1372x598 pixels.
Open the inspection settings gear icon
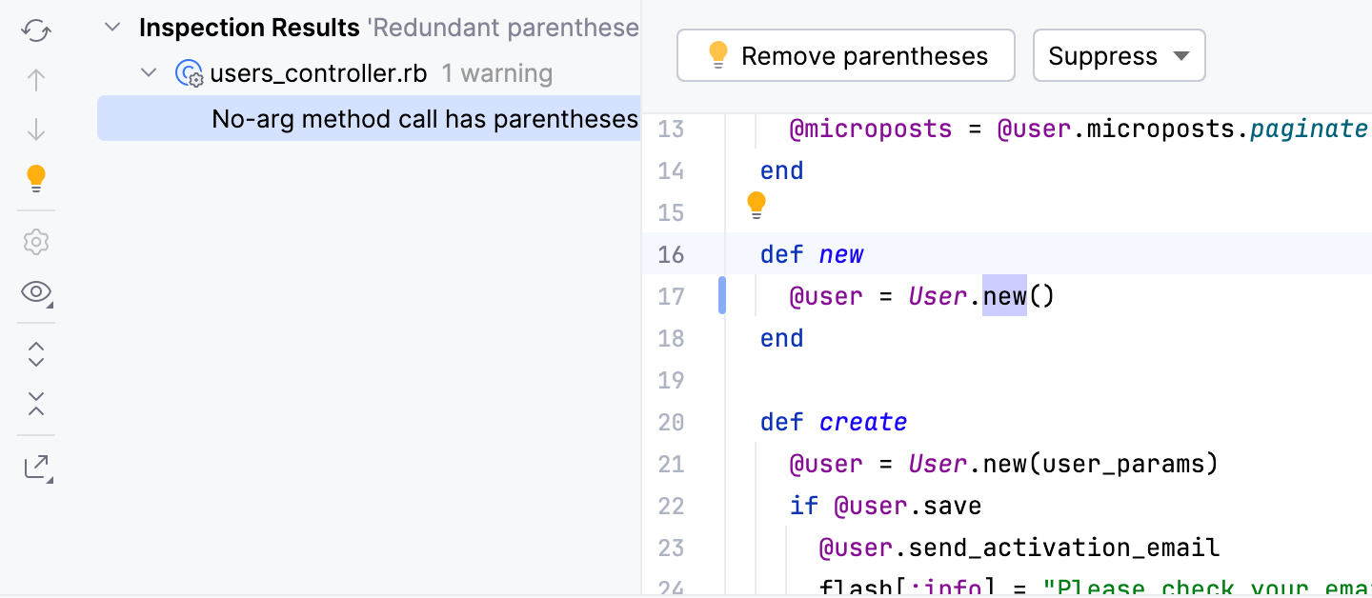click(x=36, y=242)
